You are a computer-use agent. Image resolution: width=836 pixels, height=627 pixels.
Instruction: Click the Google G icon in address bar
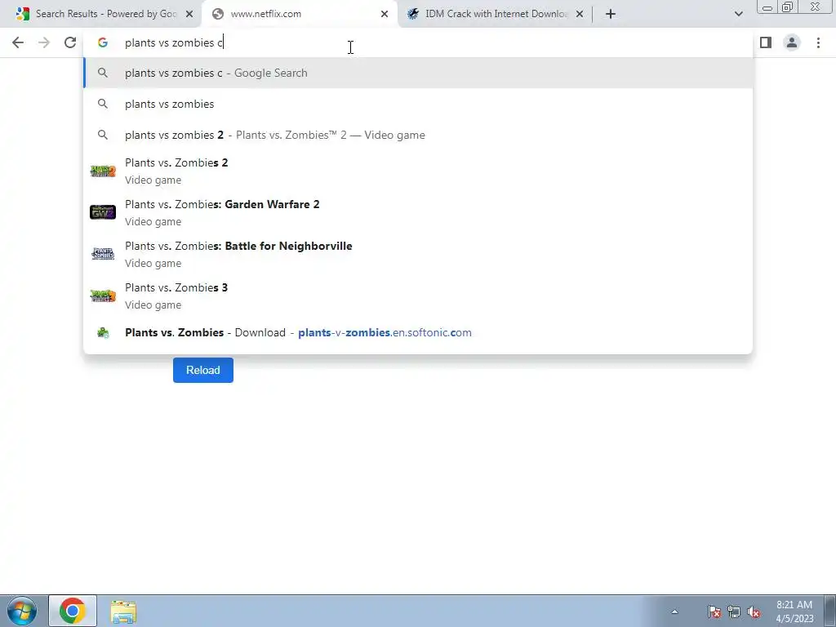(103, 42)
